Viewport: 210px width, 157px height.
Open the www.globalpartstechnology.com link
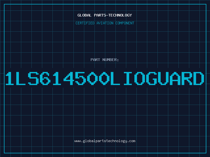(105, 141)
